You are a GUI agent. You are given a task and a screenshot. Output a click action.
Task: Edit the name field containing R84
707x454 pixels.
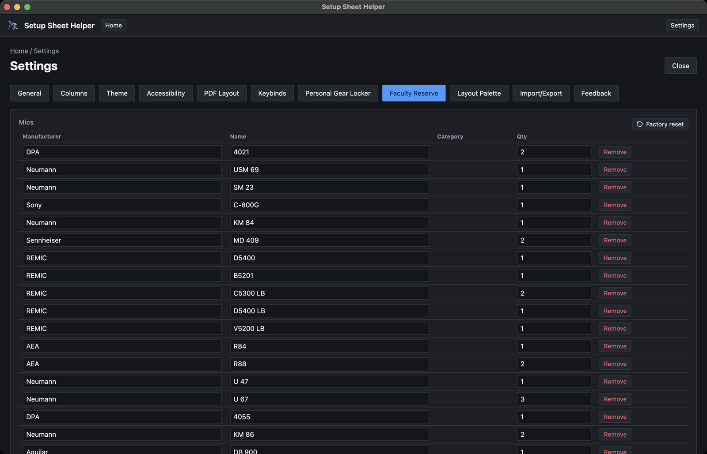(329, 346)
